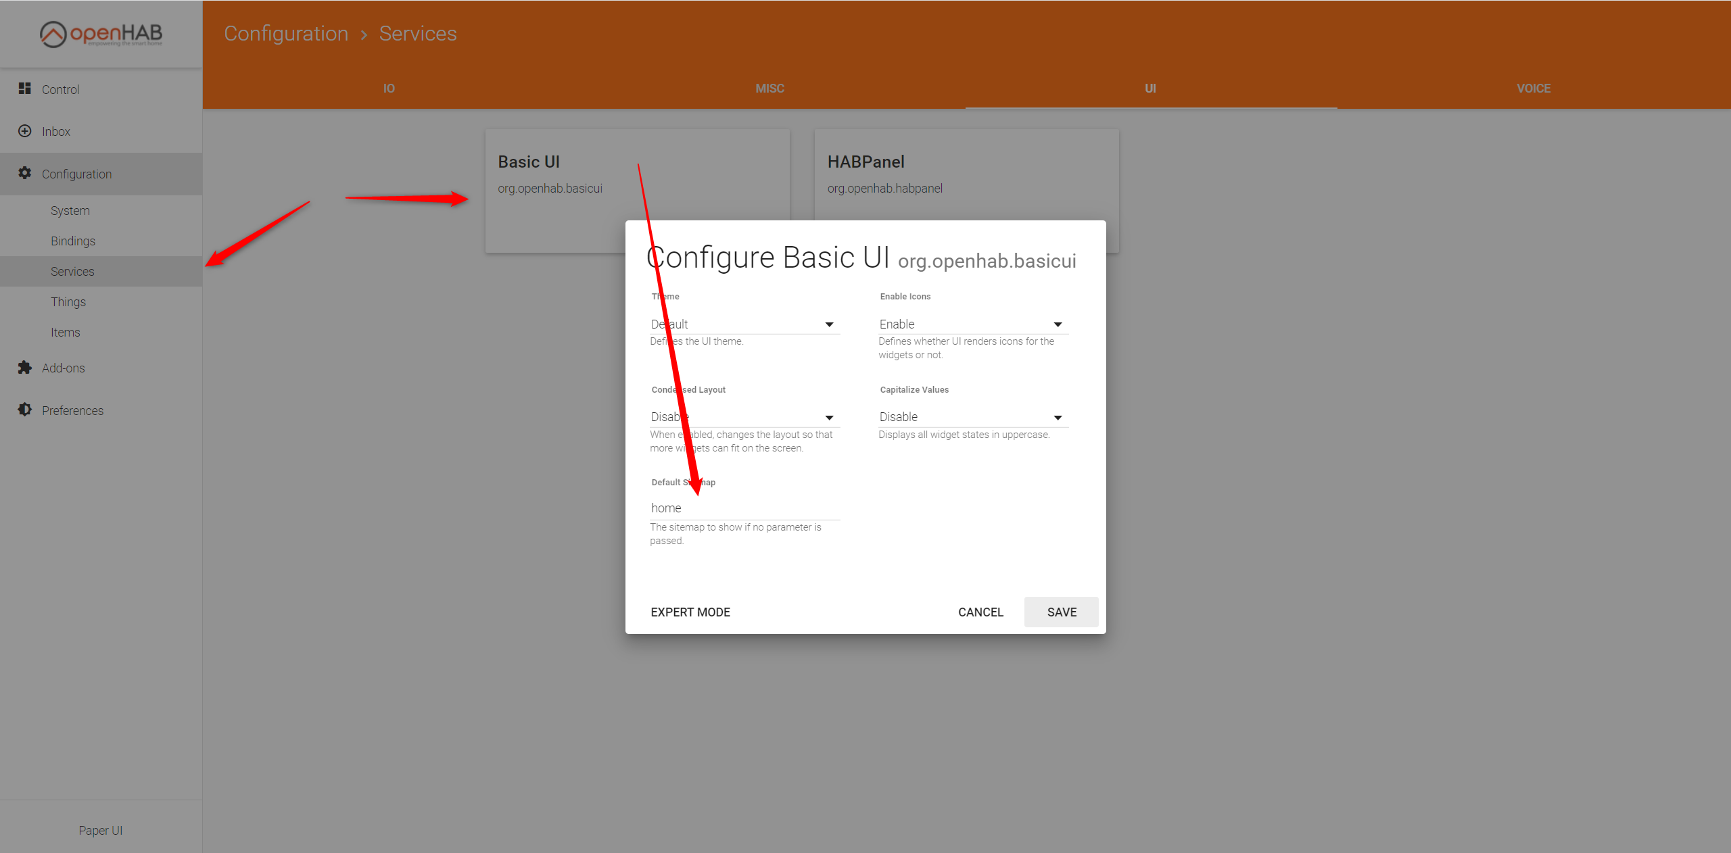Screen dimensions: 1731x853
Task: Open the Control dashboard icon in sidebar
Action: pyautogui.click(x=25, y=89)
